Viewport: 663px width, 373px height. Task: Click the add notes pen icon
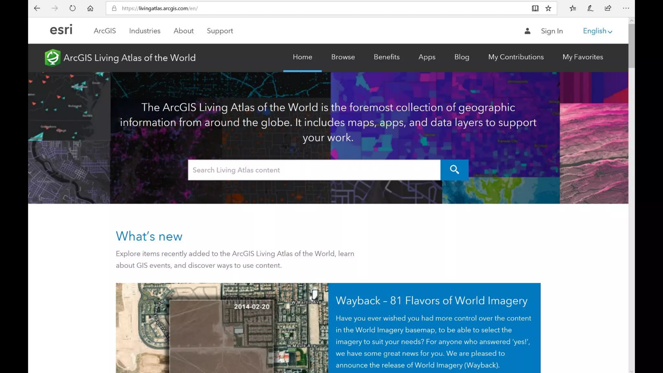[x=590, y=8]
